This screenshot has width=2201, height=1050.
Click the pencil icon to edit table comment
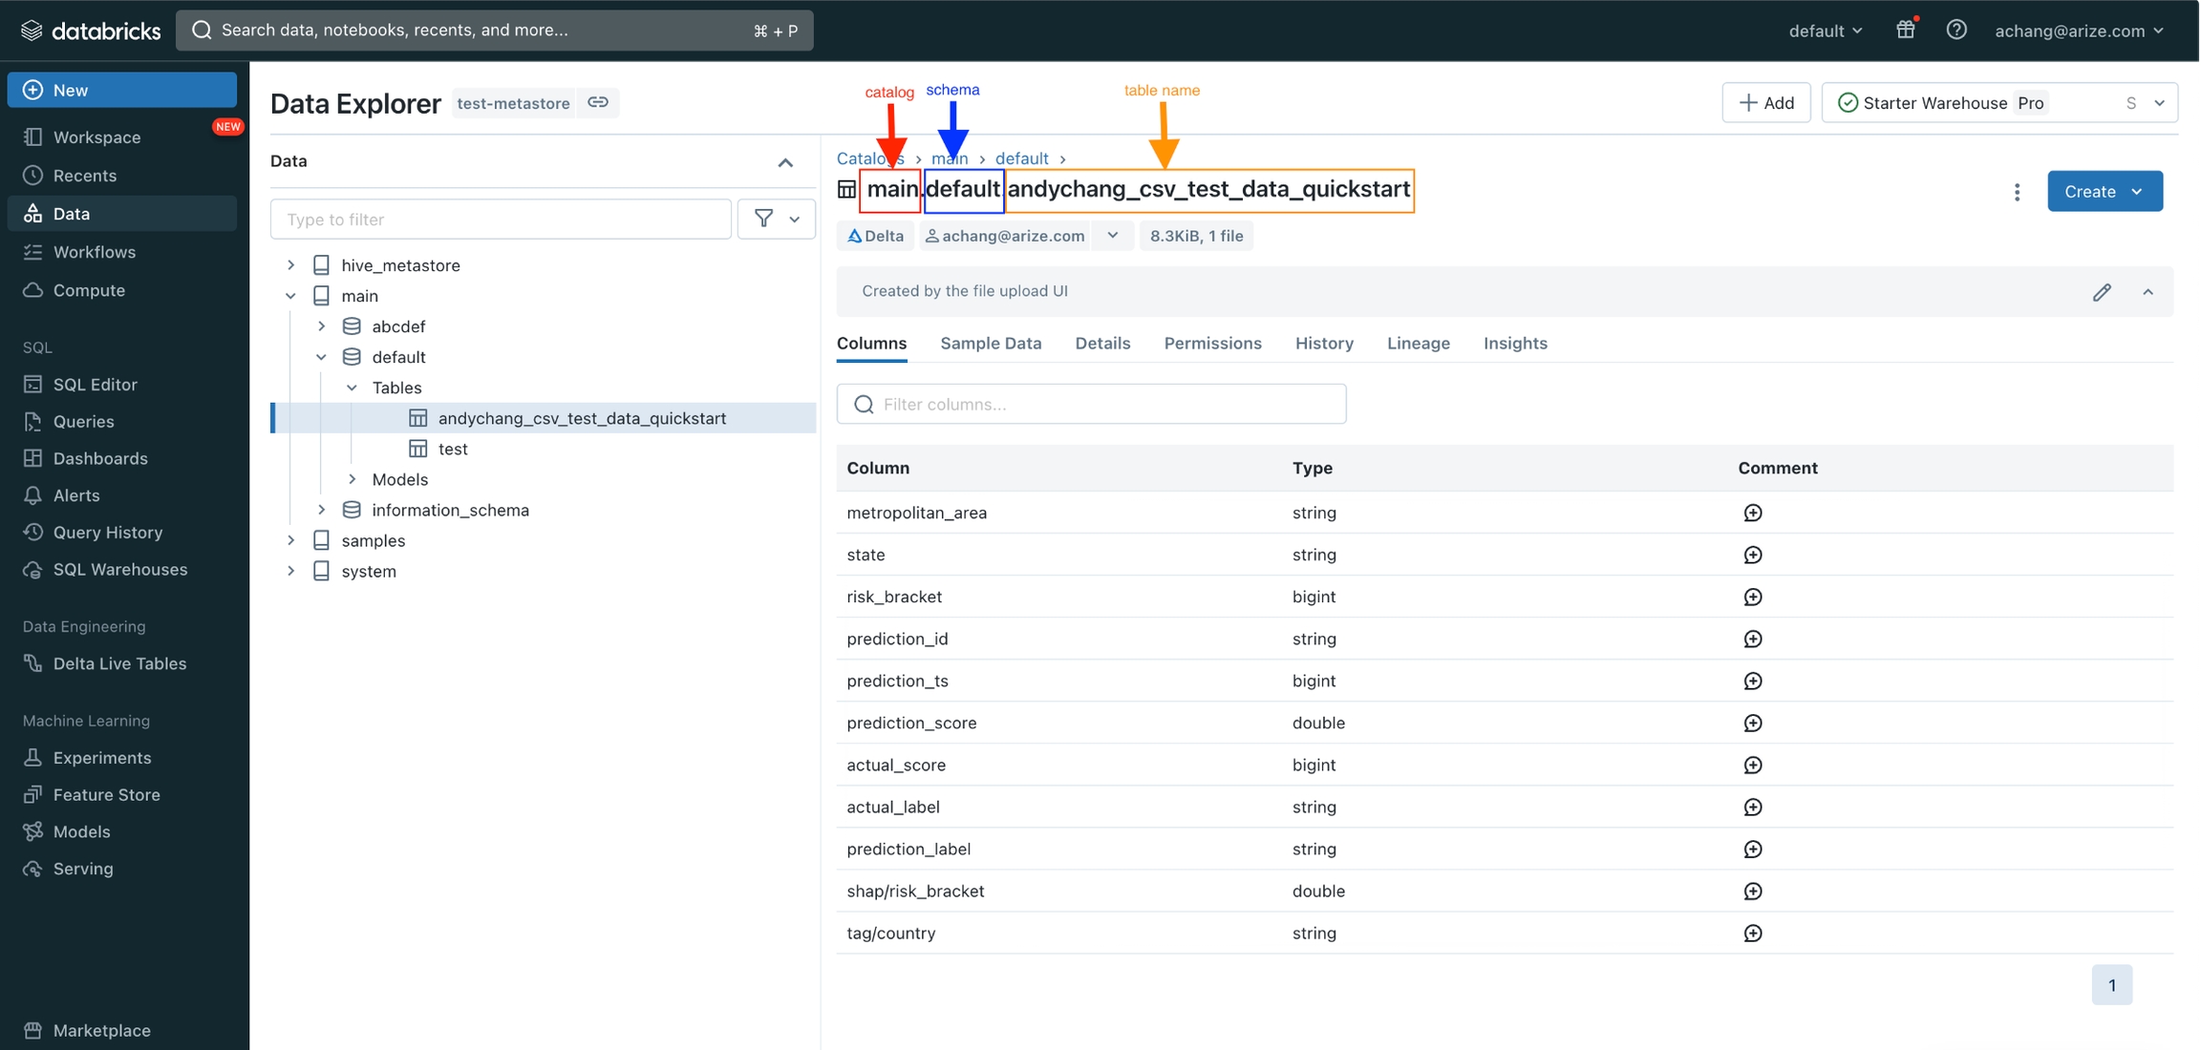(2102, 292)
